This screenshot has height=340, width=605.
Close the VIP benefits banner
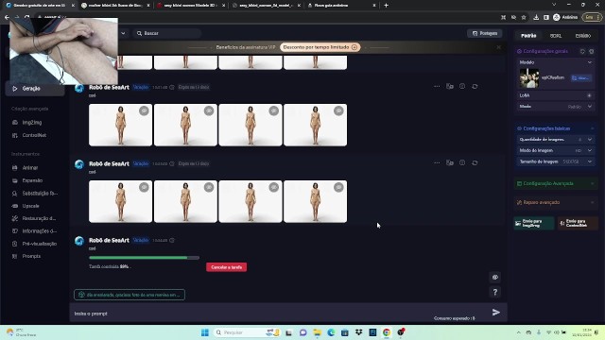(498, 47)
